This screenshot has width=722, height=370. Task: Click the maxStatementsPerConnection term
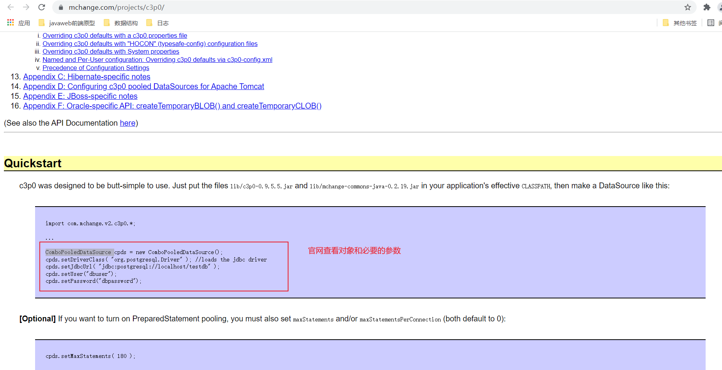(x=400, y=319)
